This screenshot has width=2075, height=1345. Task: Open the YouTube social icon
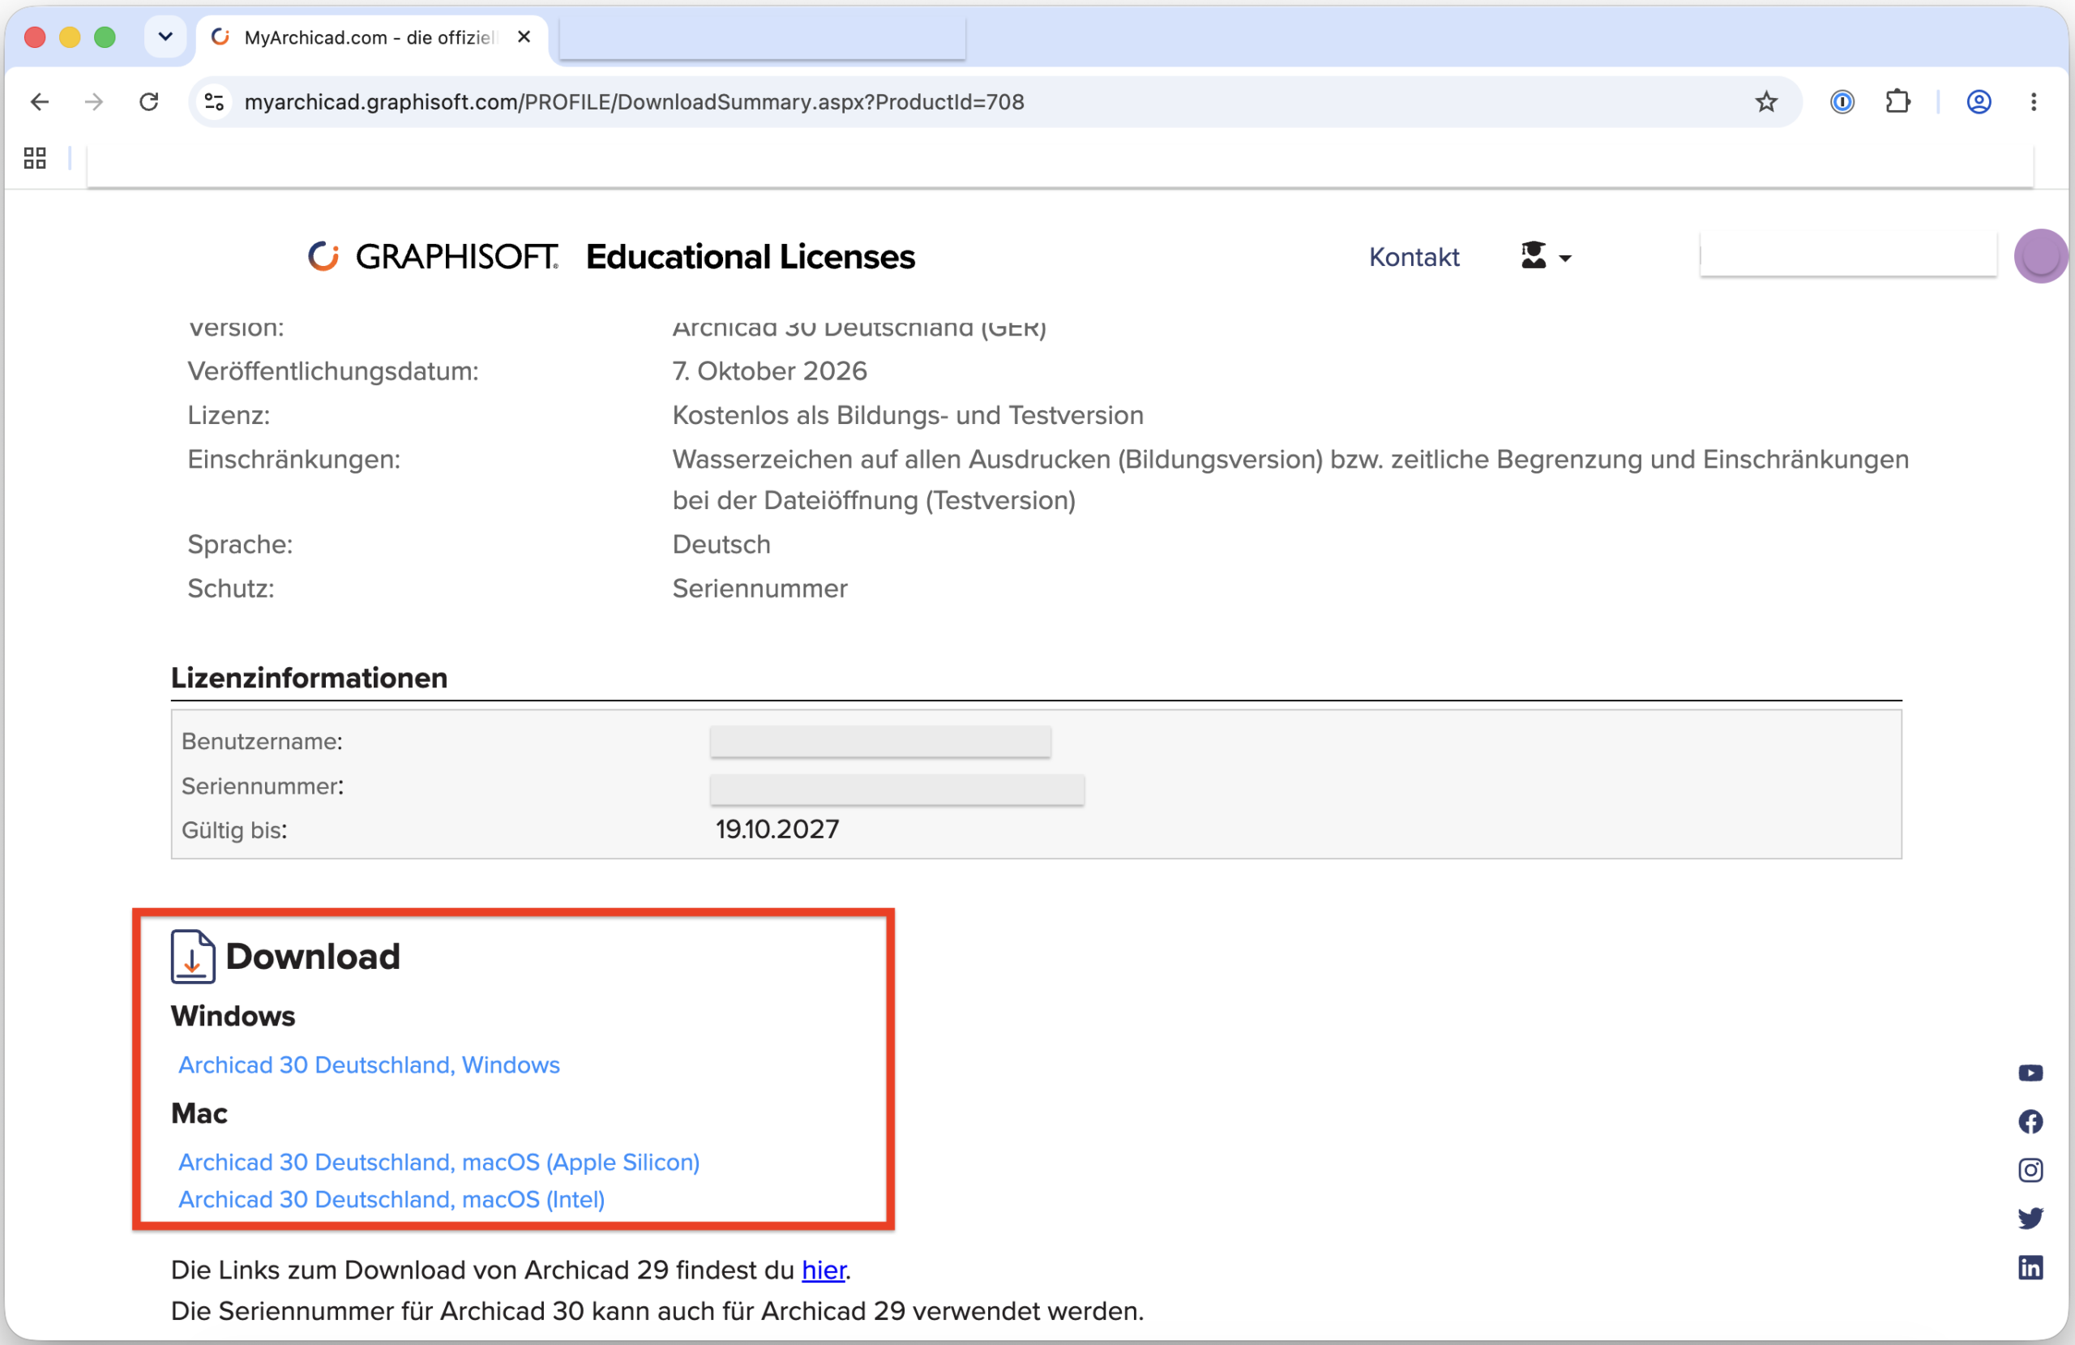click(x=2030, y=1073)
